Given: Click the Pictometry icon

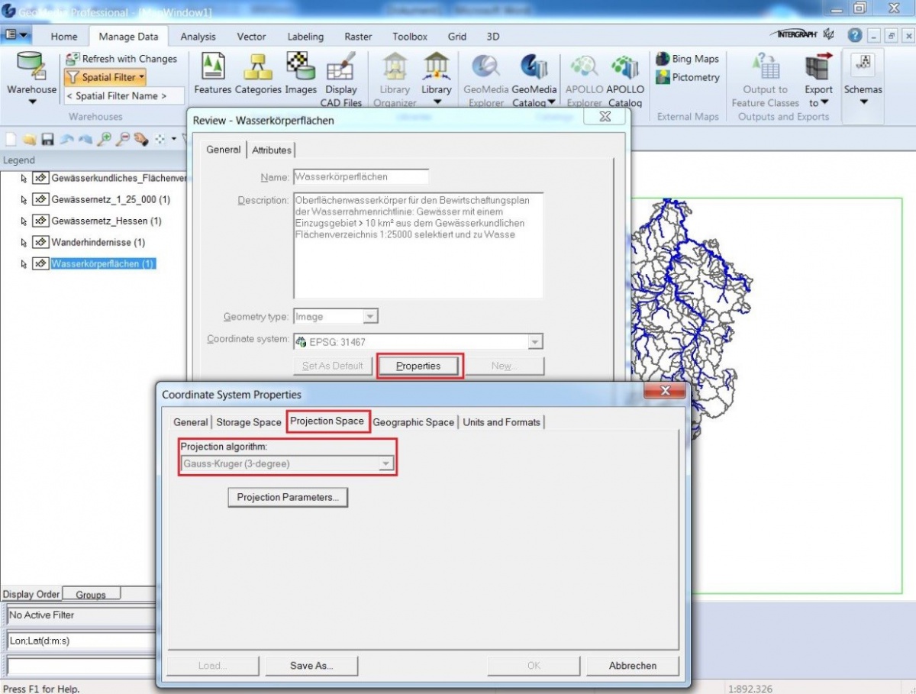Looking at the screenshot, I should [x=686, y=76].
